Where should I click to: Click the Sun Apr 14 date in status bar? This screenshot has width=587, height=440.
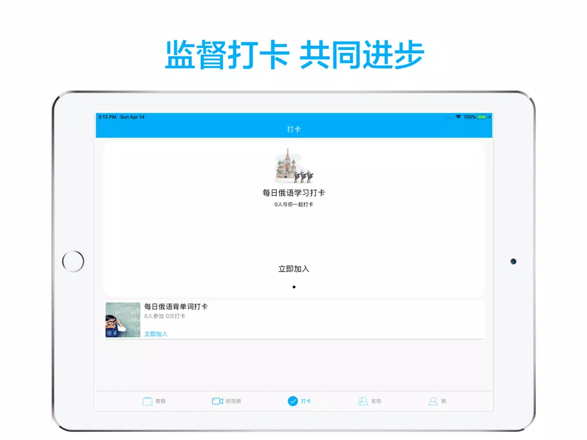click(x=132, y=117)
